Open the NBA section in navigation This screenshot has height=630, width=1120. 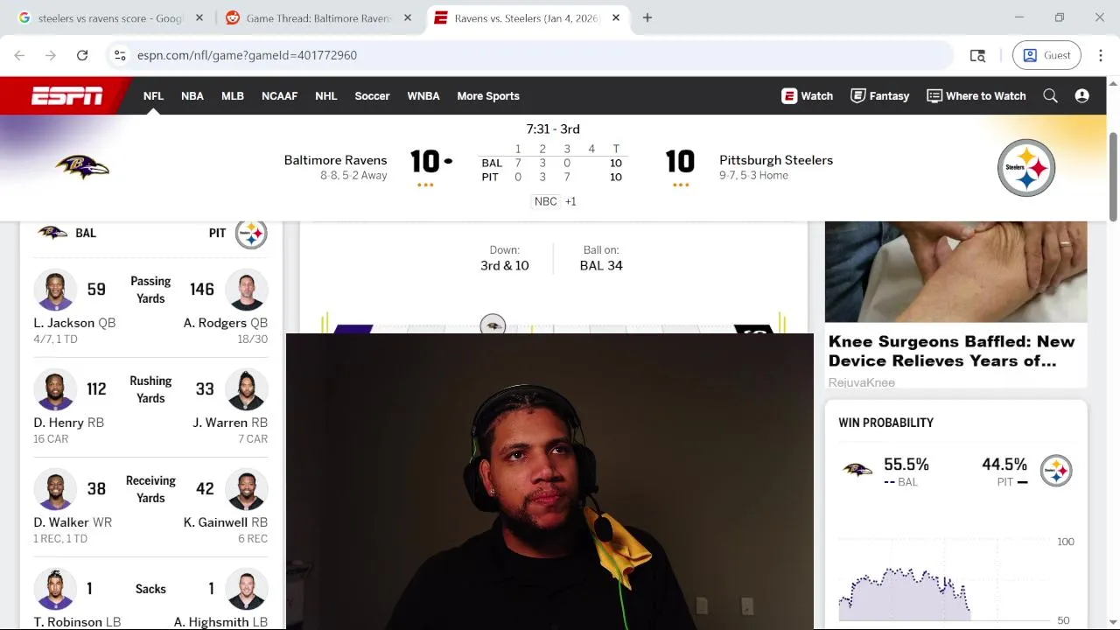point(192,96)
